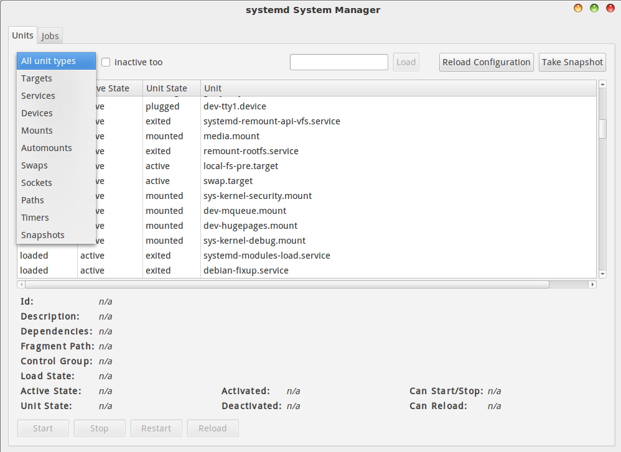The image size is (621, 452).
Task: Open the Units tab
Action: pyautogui.click(x=22, y=35)
